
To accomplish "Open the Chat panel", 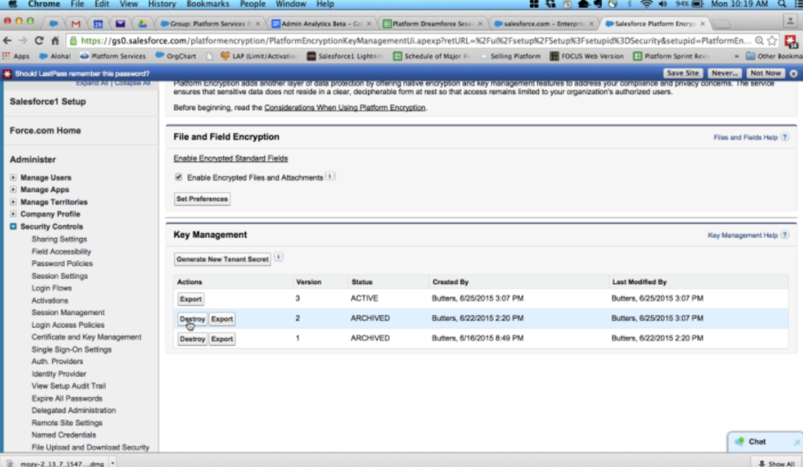I will 765,442.
